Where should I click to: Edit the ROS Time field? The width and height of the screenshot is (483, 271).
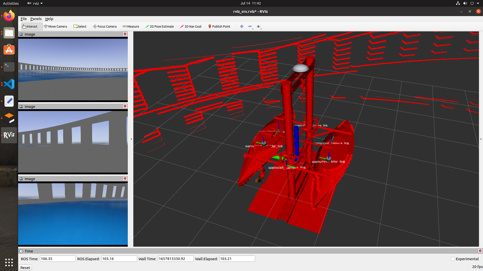tap(58, 258)
